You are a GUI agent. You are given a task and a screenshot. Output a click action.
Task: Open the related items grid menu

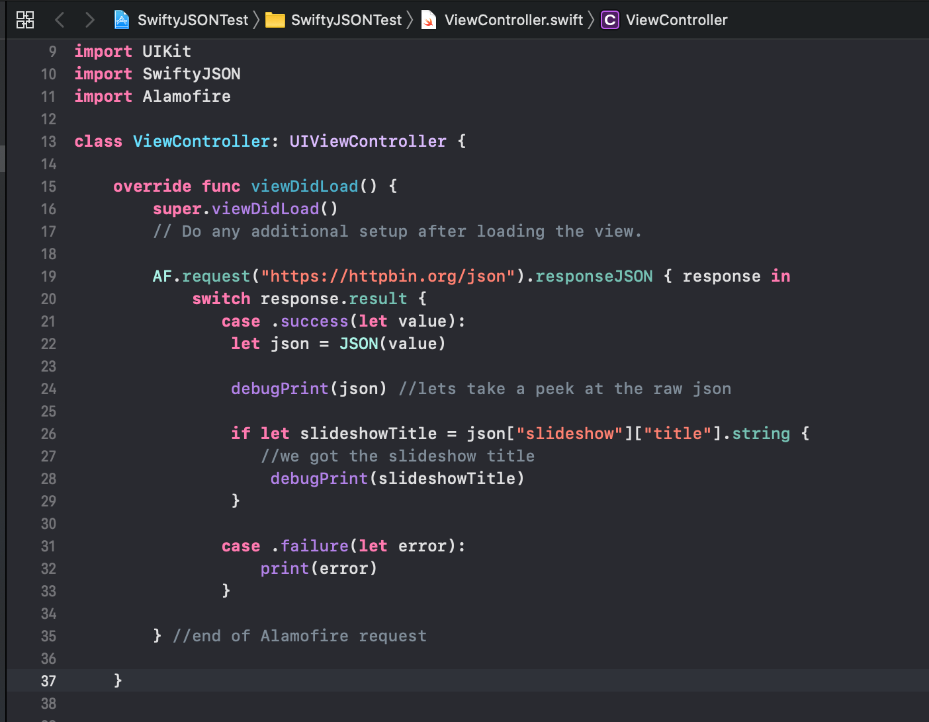pyautogui.click(x=25, y=20)
